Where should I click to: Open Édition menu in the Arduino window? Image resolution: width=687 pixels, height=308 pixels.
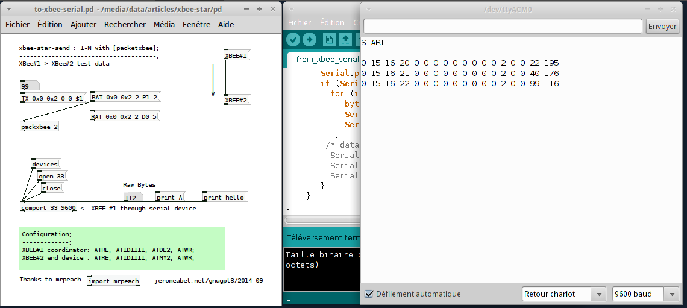[332, 22]
